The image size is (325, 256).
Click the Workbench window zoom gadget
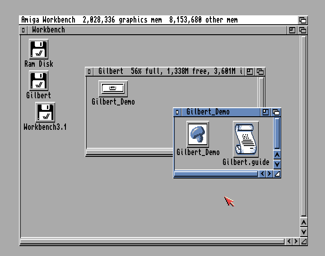(292, 30)
